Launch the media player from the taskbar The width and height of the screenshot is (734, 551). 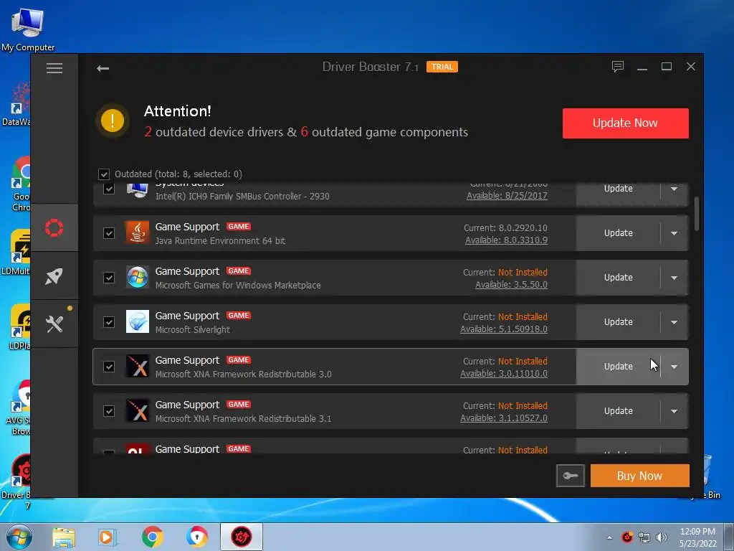click(108, 537)
